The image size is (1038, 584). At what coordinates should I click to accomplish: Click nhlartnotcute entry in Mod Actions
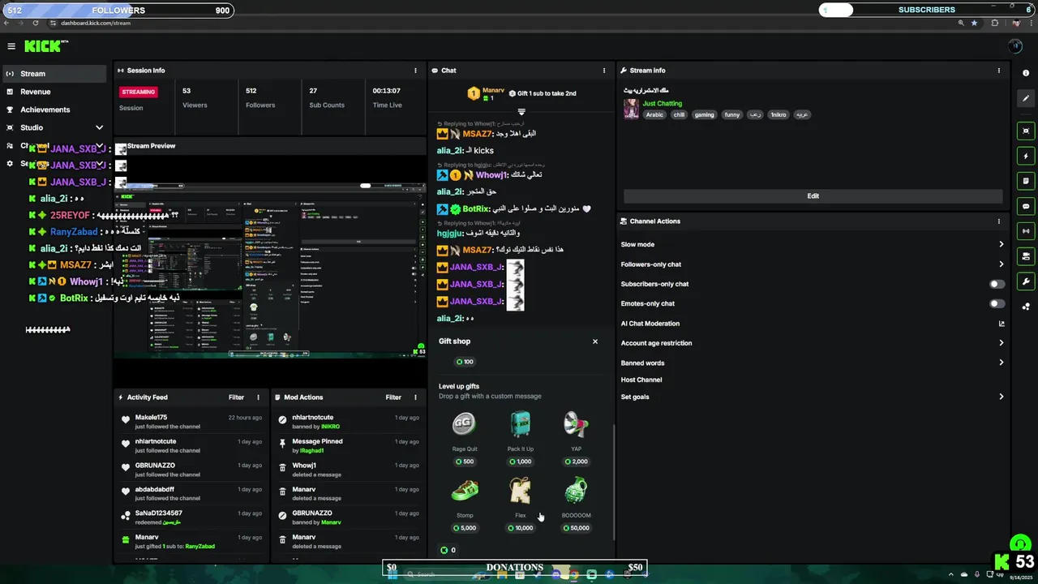[348, 422]
